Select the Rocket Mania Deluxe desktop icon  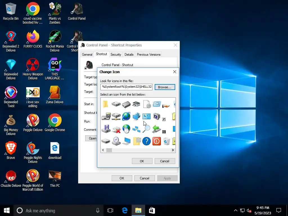(55, 41)
